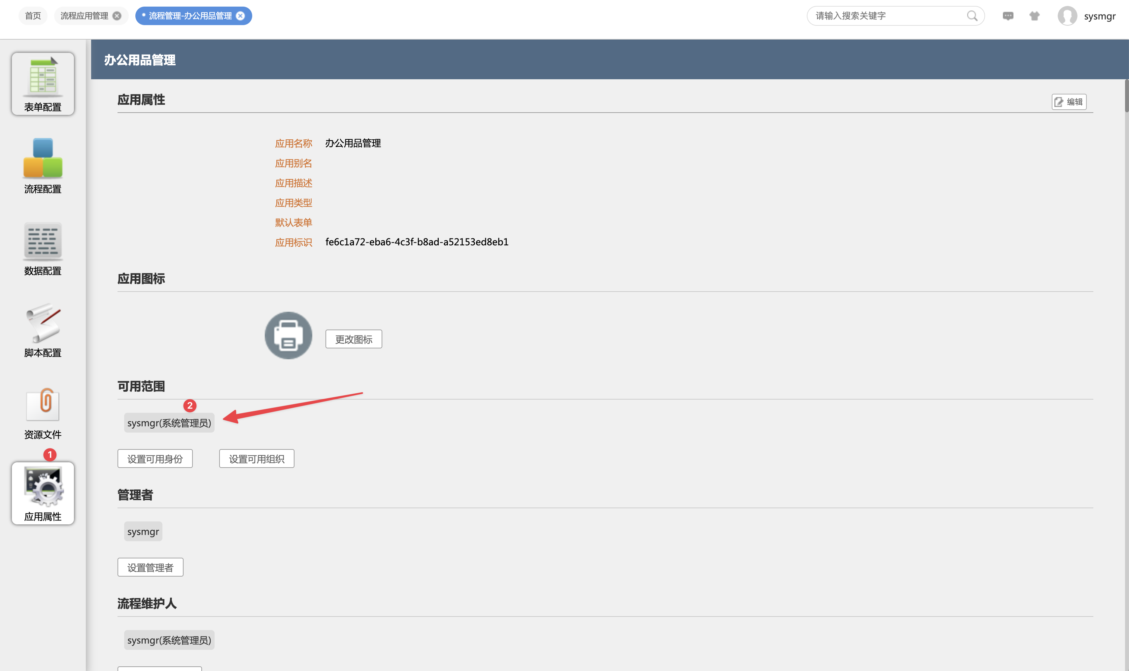Focus the search keyword input field

point(886,16)
